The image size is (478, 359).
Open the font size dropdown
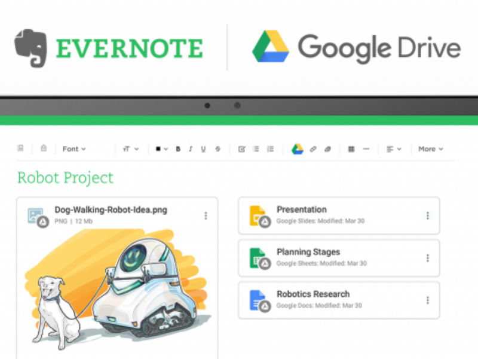click(130, 149)
